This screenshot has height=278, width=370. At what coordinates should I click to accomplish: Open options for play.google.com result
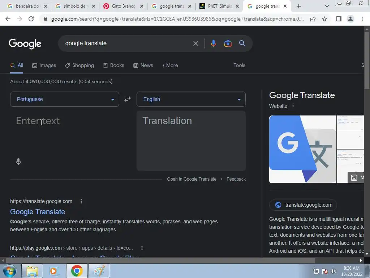coord(142,248)
